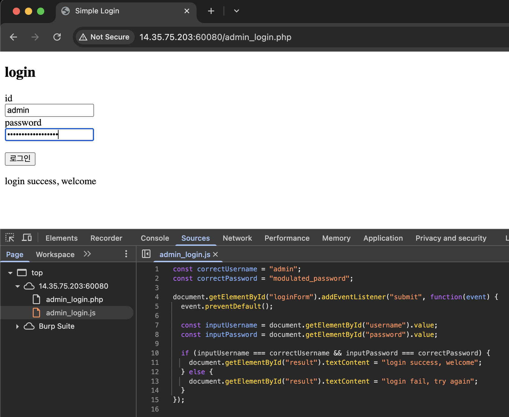Screen dimensions: 509x417
Task: Toggle the device toolbar icon
Action: point(27,238)
